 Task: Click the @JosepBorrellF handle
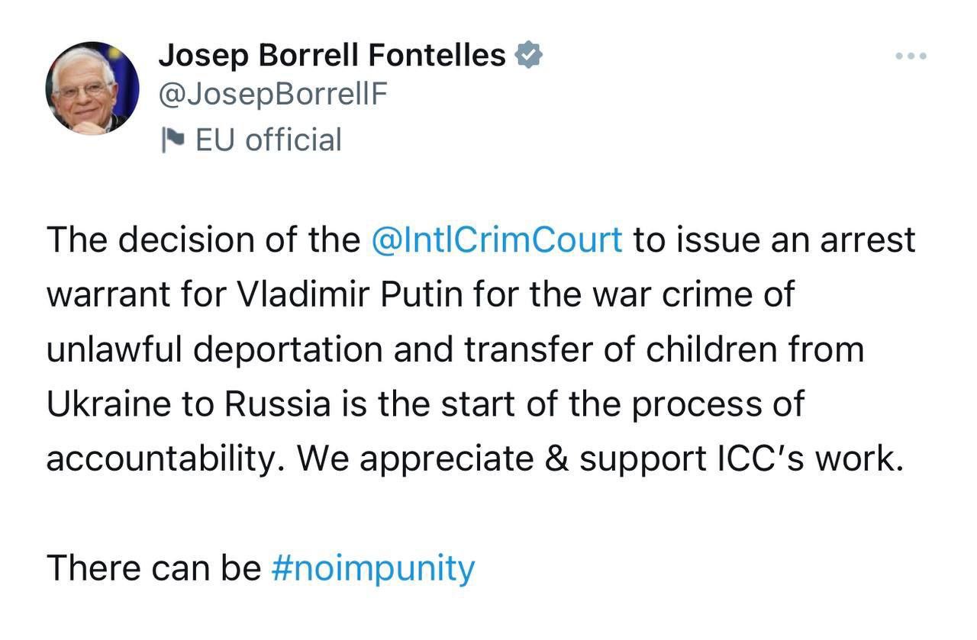pyautogui.click(x=272, y=96)
